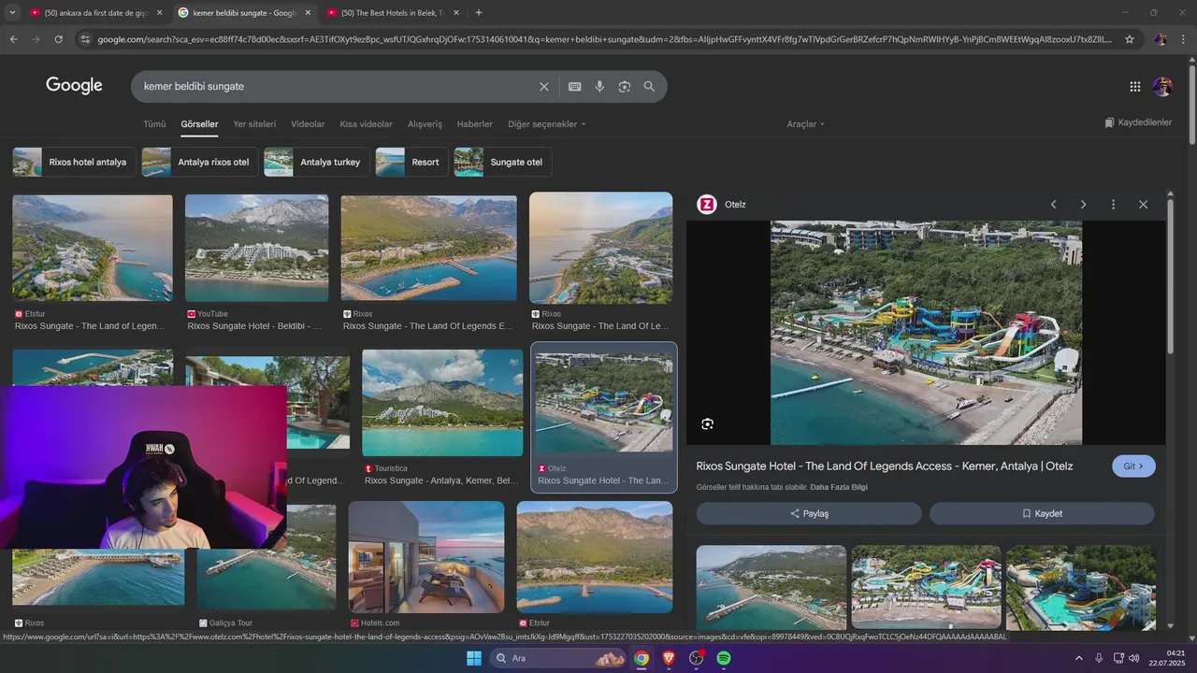Click the browser address bar URL
The image size is (1197, 673).
[603, 39]
